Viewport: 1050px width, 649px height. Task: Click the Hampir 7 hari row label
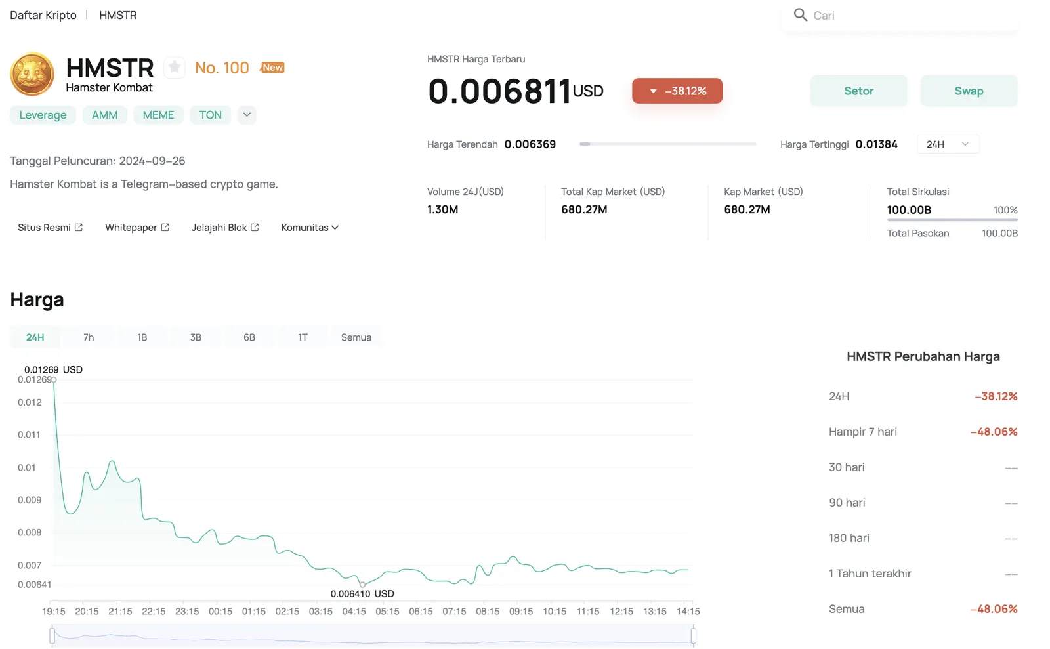click(x=863, y=432)
